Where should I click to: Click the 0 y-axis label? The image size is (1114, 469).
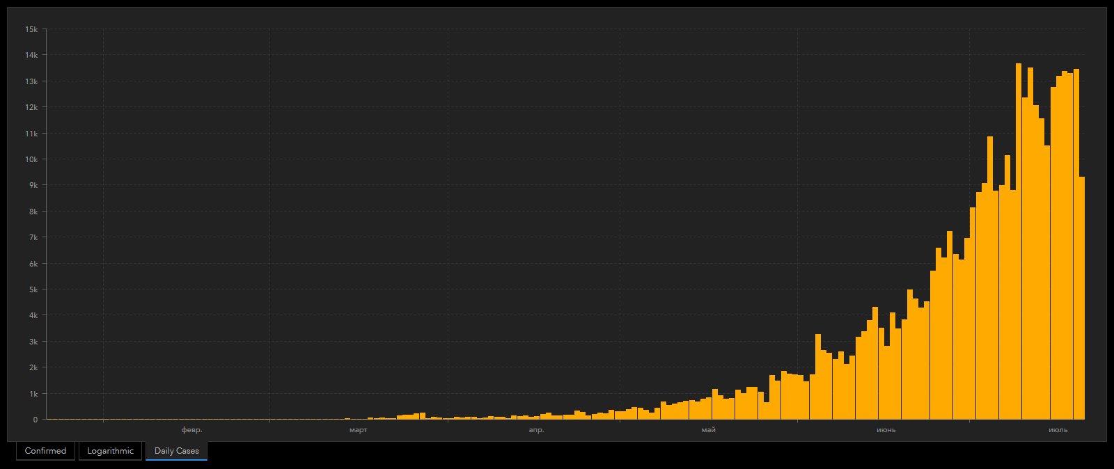pyautogui.click(x=36, y=420)
